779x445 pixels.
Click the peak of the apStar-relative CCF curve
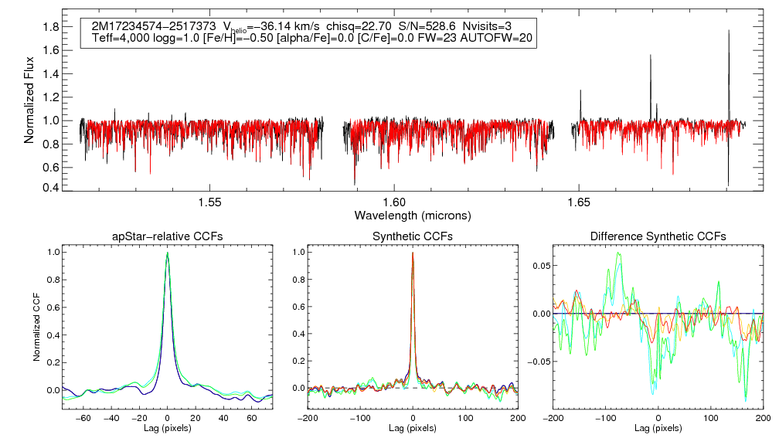(167, 253)
